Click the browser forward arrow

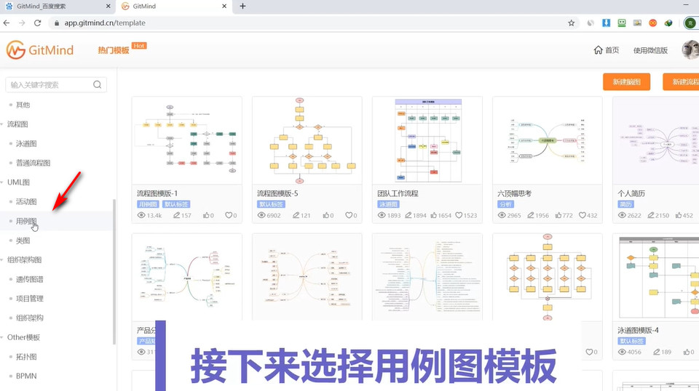pyautogui.click(x=22, y=23)
